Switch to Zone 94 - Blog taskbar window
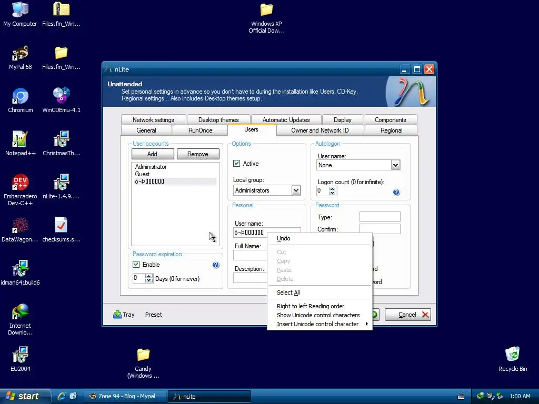 [x=125, y=396]
